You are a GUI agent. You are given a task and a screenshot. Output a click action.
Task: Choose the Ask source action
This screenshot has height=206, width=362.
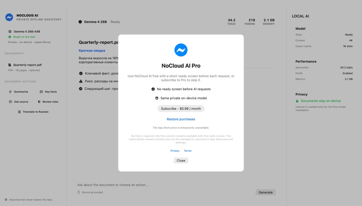coord(19,102)
